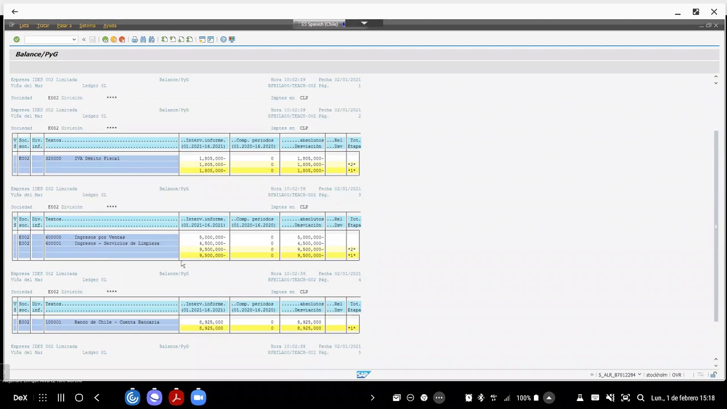The width and height of the screenshot is (727, 409).
Task: Open recent apps icon on taskbar
Action: [x=61, y=398]
